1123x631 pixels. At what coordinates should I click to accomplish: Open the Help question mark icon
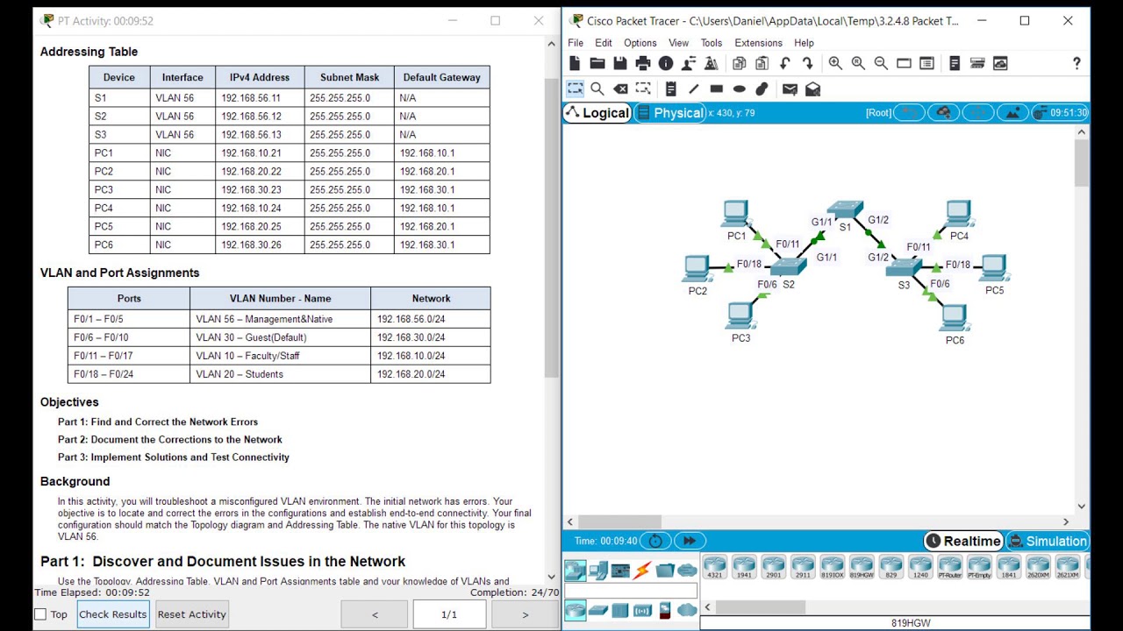[1077, 63]
